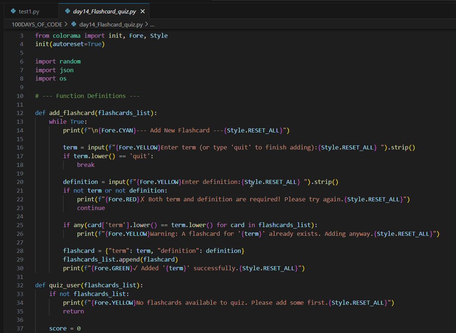Click Python icon in breadcrumb path
Screen dimensions: 456x333
tap(74, 25)
